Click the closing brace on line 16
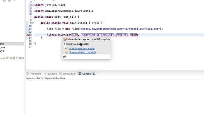Screen dimensions: 204x114 (x=35, y=44)
